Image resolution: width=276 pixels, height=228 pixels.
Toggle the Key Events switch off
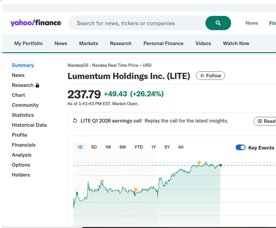241,147
